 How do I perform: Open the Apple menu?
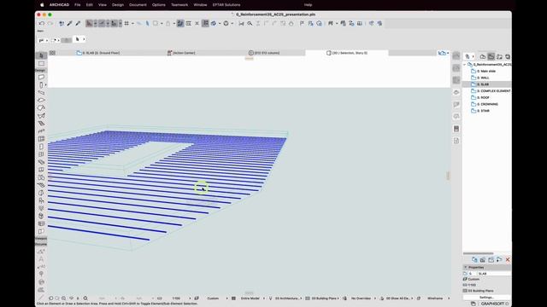tap(42, 5)
